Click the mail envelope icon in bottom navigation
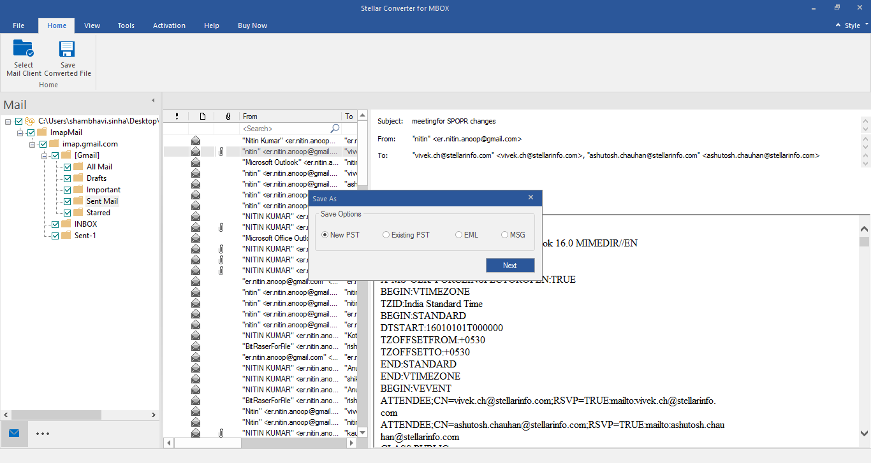Screen dimensions: 871x463 pos(14,433)
